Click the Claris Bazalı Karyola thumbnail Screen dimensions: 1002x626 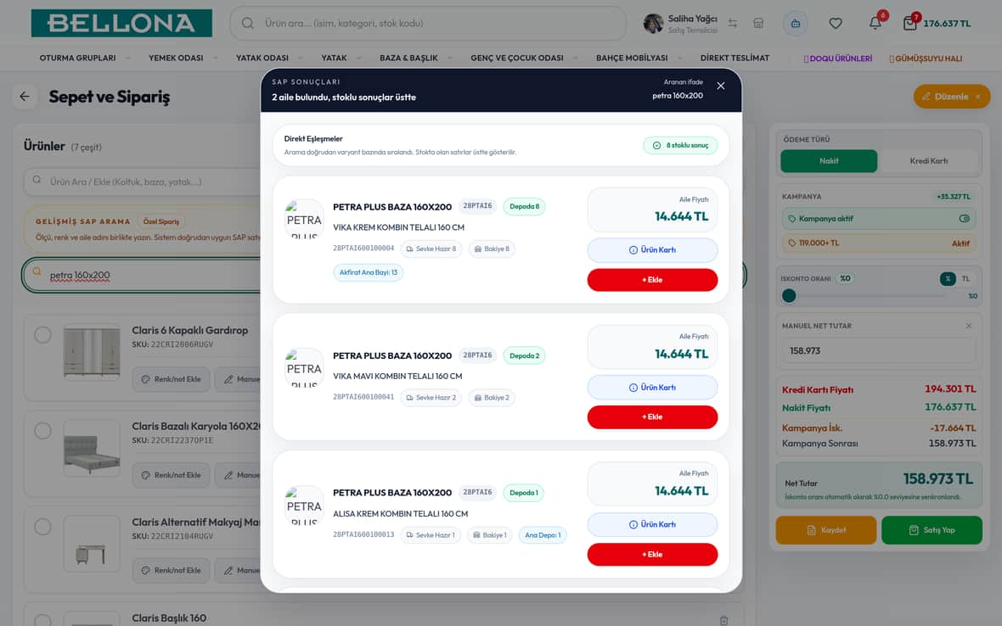92,448
